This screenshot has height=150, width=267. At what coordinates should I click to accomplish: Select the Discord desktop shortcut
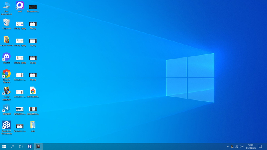pyautogui.click(x=6, y=58)
